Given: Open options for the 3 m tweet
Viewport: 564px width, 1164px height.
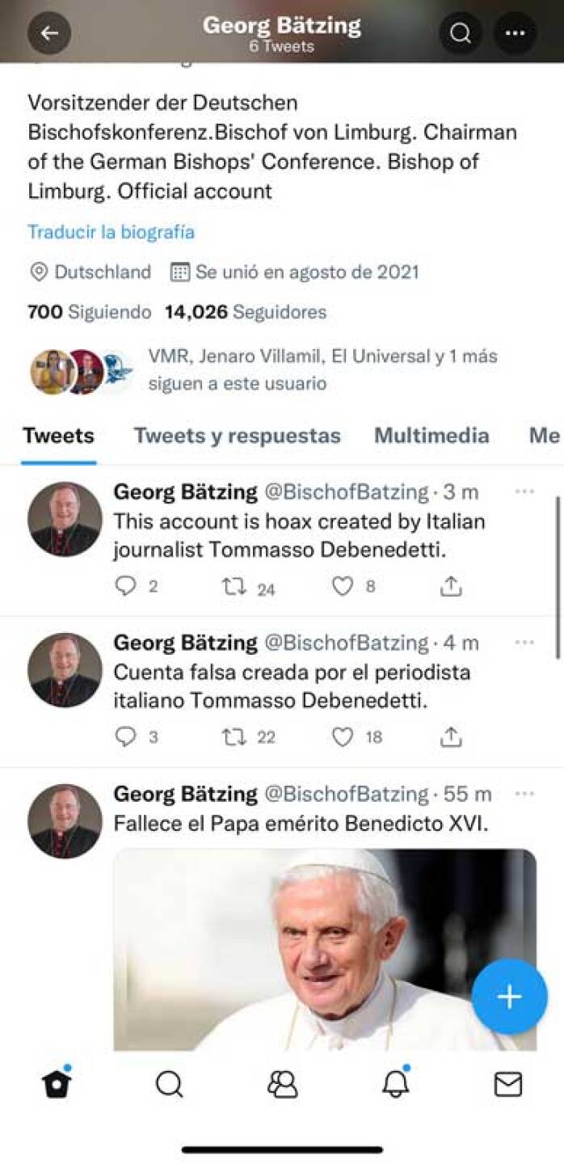Looking at the screenshot, I should pos(524,491).
